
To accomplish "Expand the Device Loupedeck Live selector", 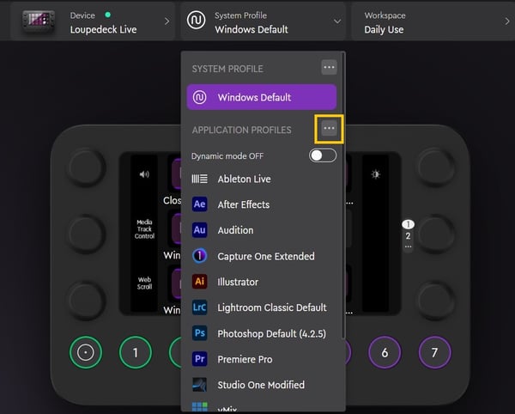I will [x=90, y=21].
